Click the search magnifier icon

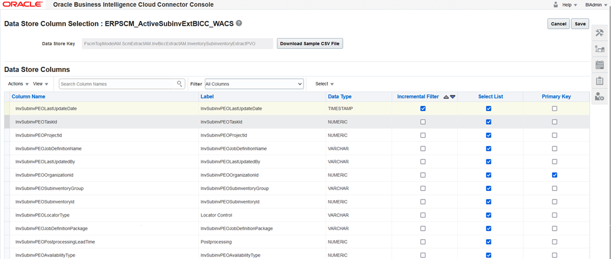pyautogui.click(x=180, y=84)
